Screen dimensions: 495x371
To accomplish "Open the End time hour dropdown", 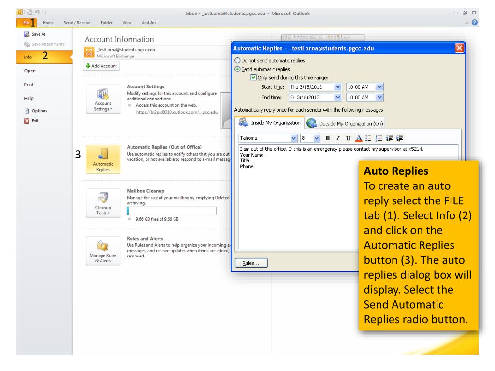I will coord(379,97).
